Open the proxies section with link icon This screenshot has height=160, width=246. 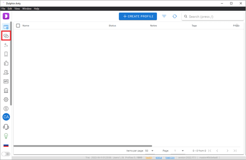click(6, 36)
